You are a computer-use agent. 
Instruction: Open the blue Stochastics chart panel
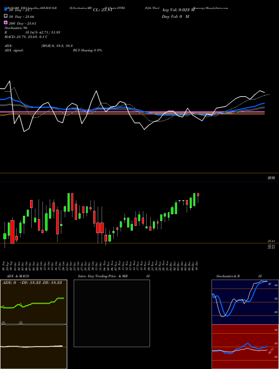click(245, 302)
